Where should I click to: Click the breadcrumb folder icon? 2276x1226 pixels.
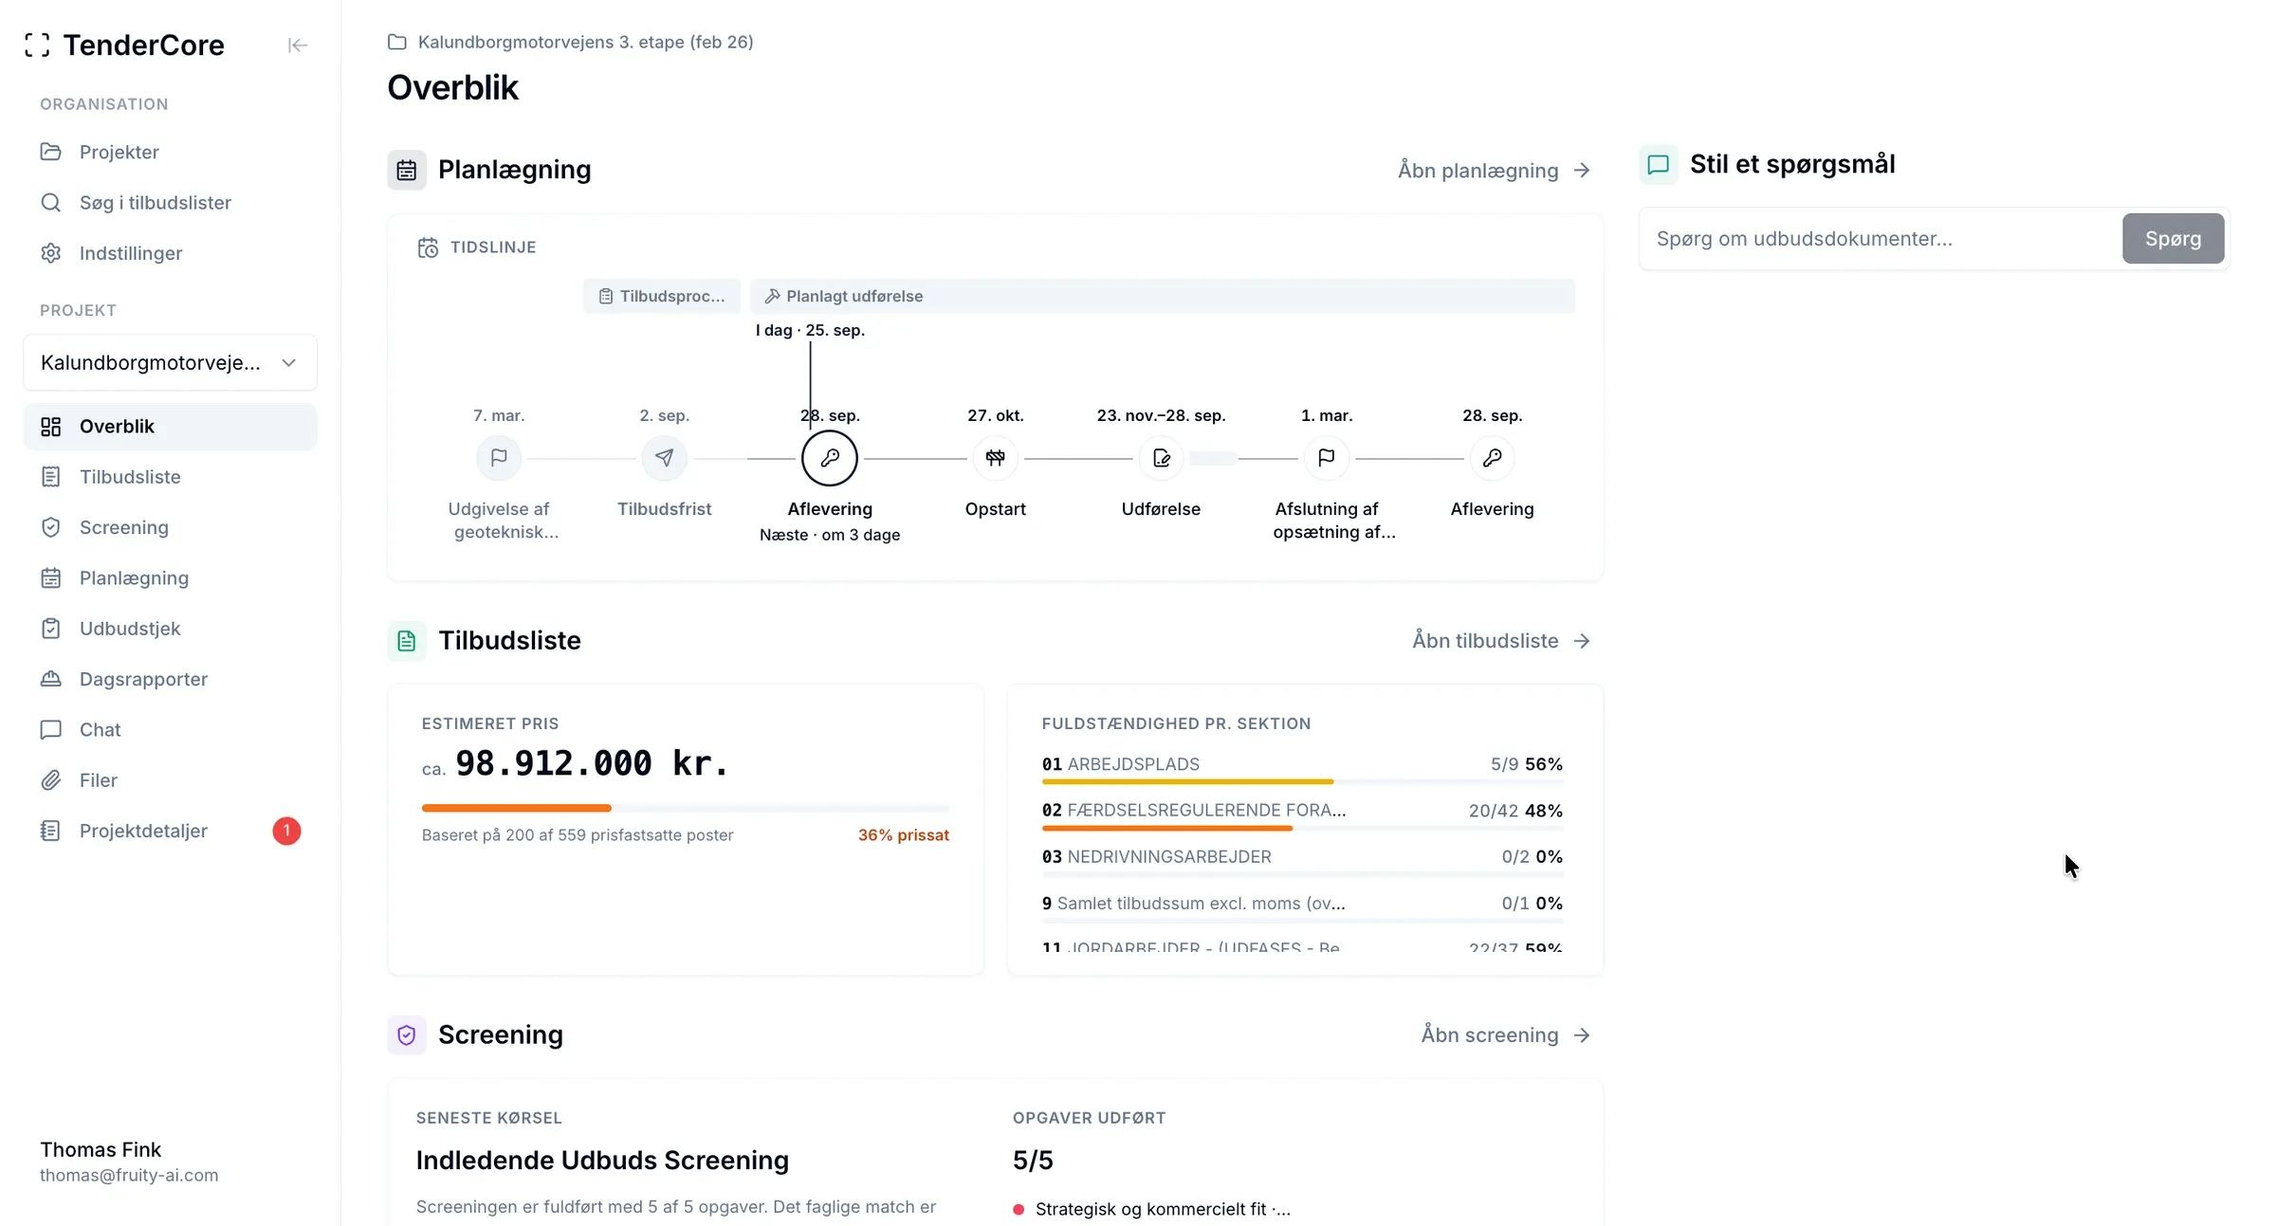click(x=397, y=42)
